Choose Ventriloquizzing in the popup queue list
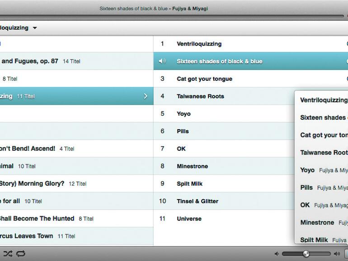 click(x=322, y=100)
